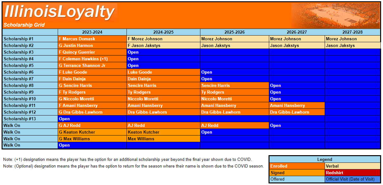Screen dimensions: 383x185
Task: Click the G Keaton Kutcher walk-on cell
Action: pos(92,132)
